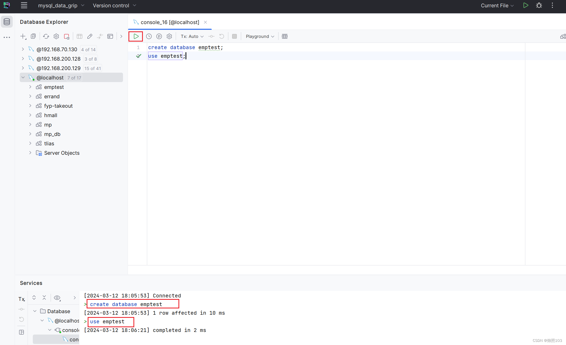This screenshot has width=566, height=345.
Task: Expand the emptest schema tree node
Action: (30, 87)
